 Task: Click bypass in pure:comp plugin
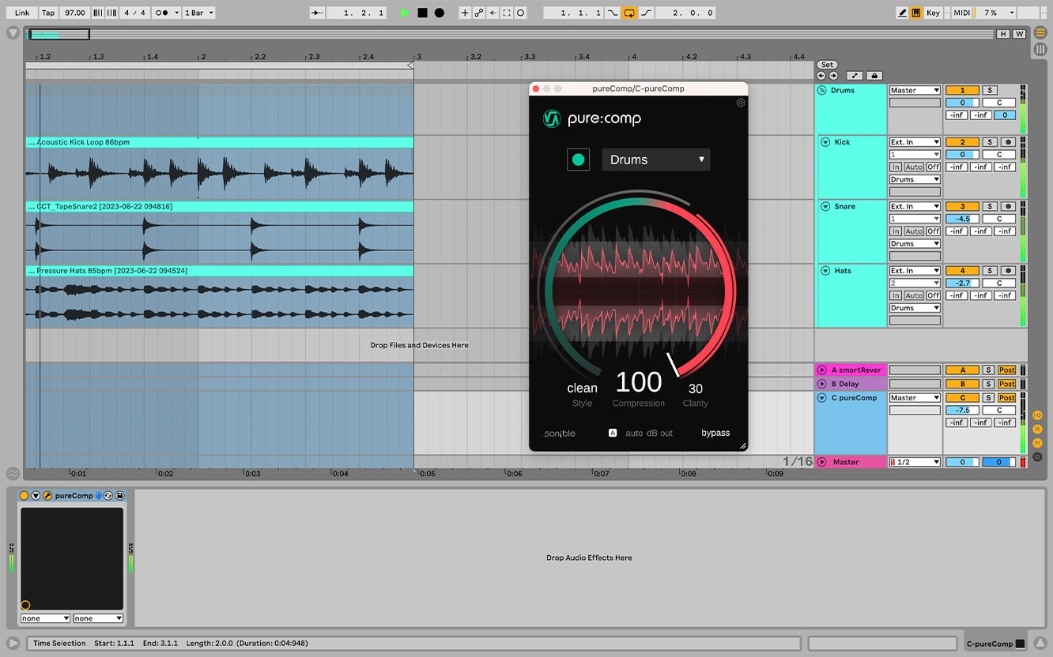pyautogui.click(x=715, y=433)
